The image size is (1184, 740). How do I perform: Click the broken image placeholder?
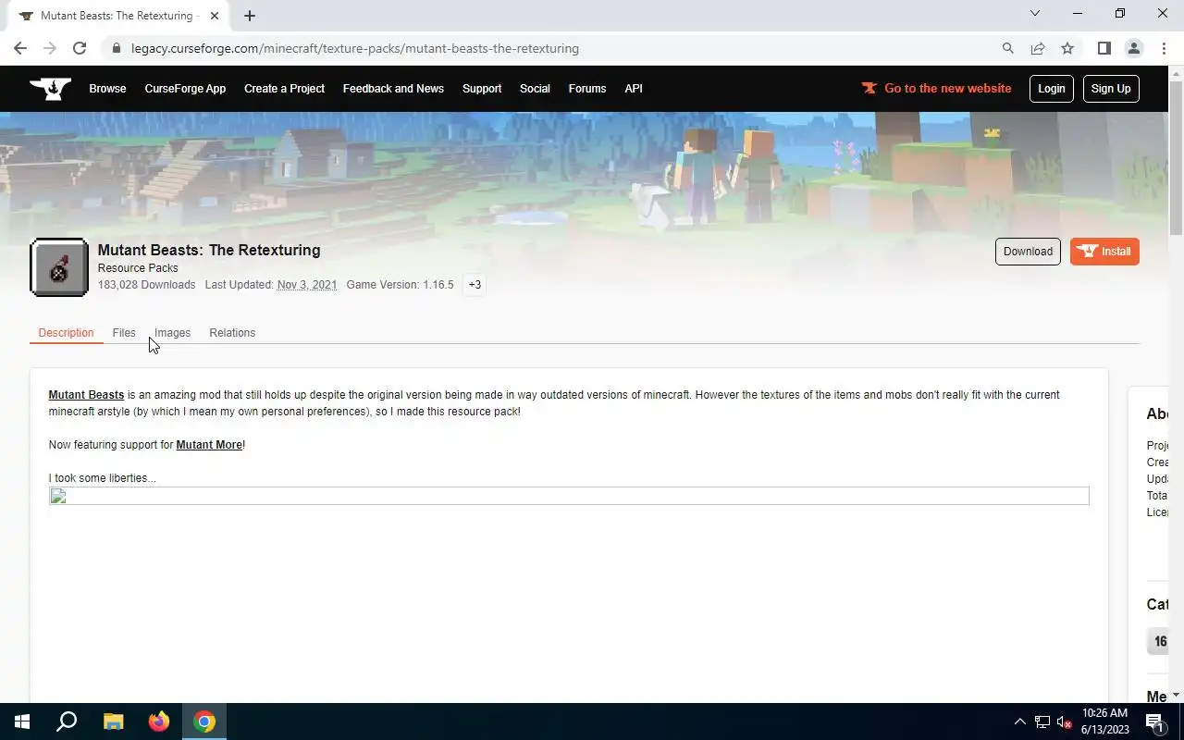coord(569,497)
